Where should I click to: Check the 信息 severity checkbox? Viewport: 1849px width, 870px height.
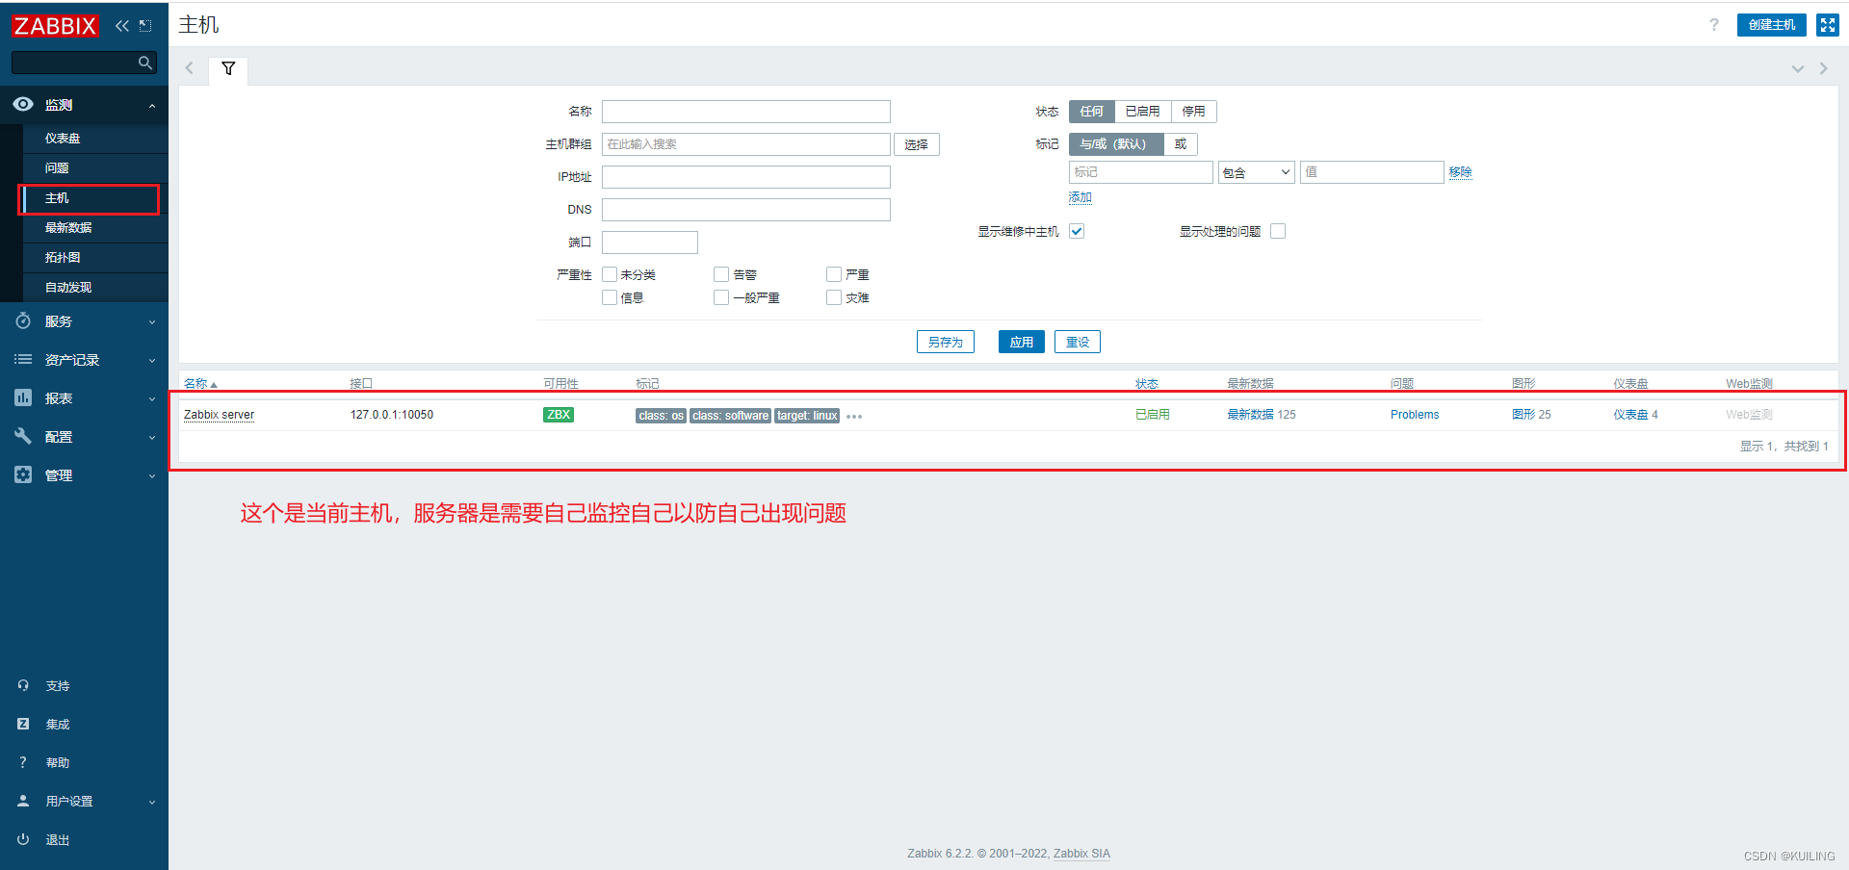click(610, 297)
